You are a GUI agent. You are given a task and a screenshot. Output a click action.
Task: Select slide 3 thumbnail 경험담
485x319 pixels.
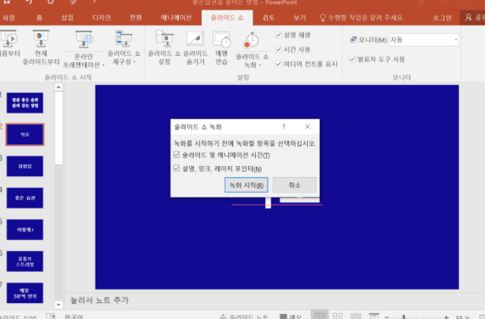tap(25, 166)
